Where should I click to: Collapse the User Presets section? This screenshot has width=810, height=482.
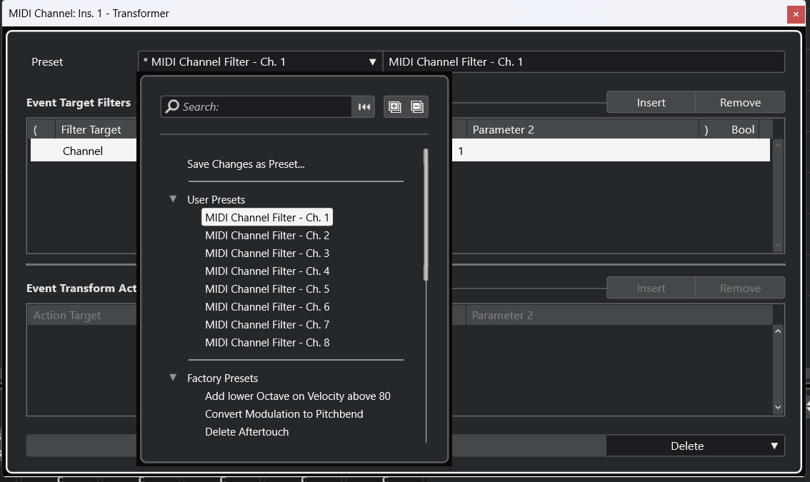173,199
